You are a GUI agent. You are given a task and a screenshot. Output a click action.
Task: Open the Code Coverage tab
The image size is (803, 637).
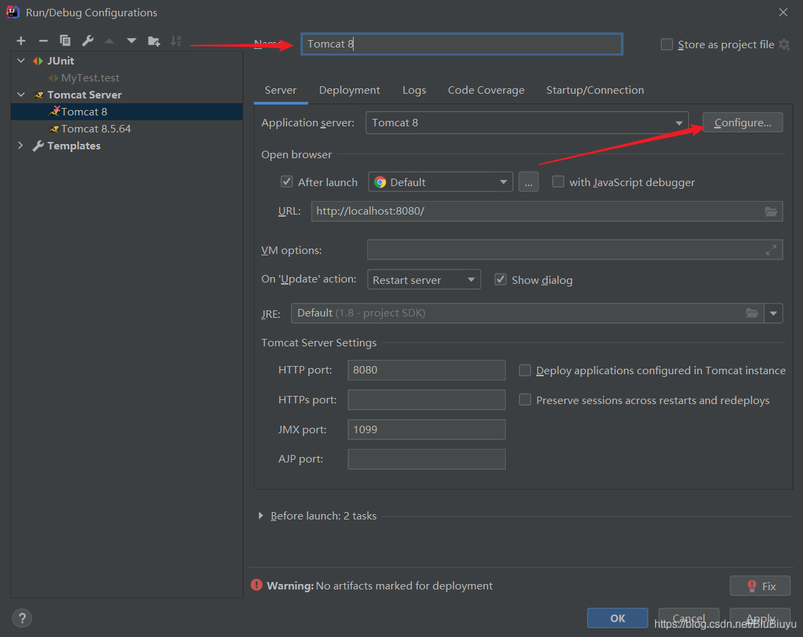(486, 90)
